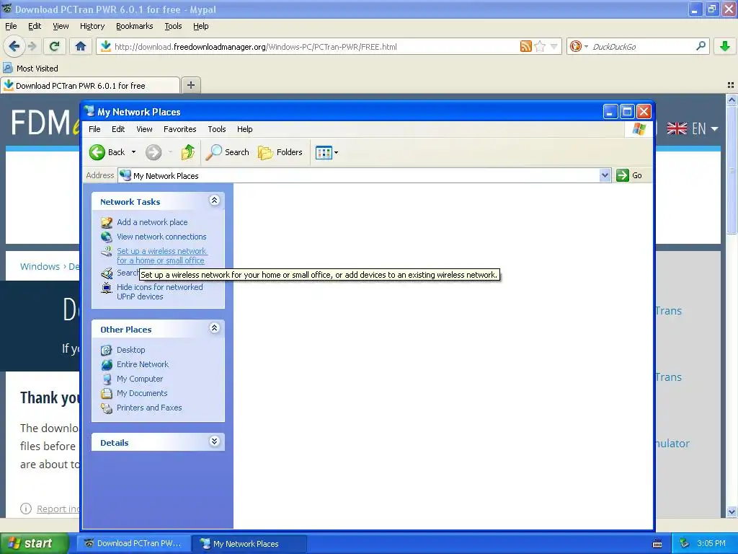
Task: Click View network connections icon
Action: [107, 237]
